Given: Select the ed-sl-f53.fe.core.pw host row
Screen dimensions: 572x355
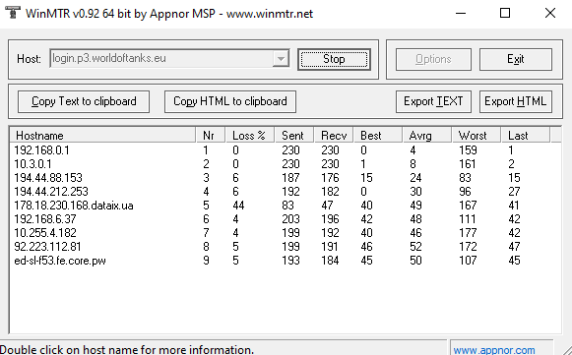Looking at the screenshot, I should click(x=285, y=261).
